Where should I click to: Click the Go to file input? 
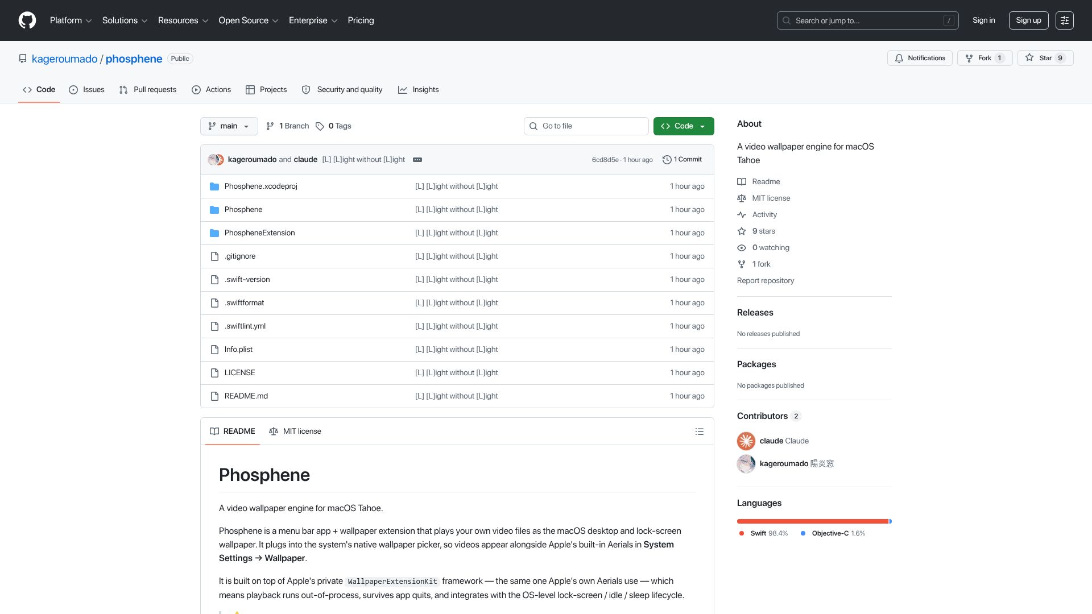coord(586,126)
